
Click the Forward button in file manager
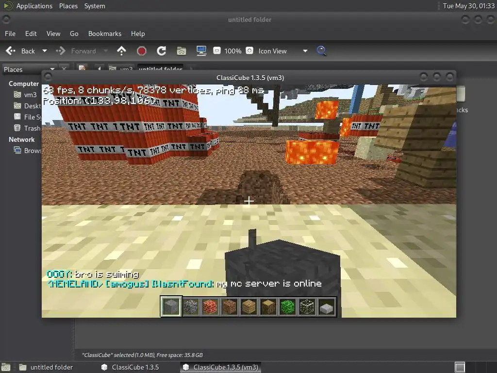coord(76,51)
